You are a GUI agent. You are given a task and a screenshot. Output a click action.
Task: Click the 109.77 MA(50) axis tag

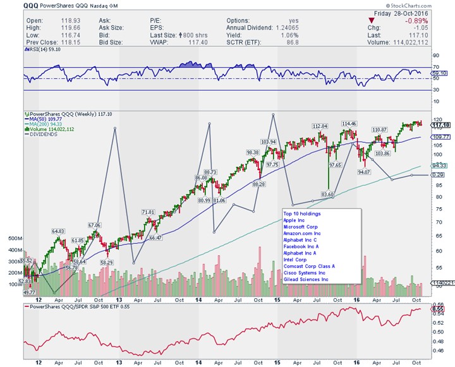click(x=441, y=136)
